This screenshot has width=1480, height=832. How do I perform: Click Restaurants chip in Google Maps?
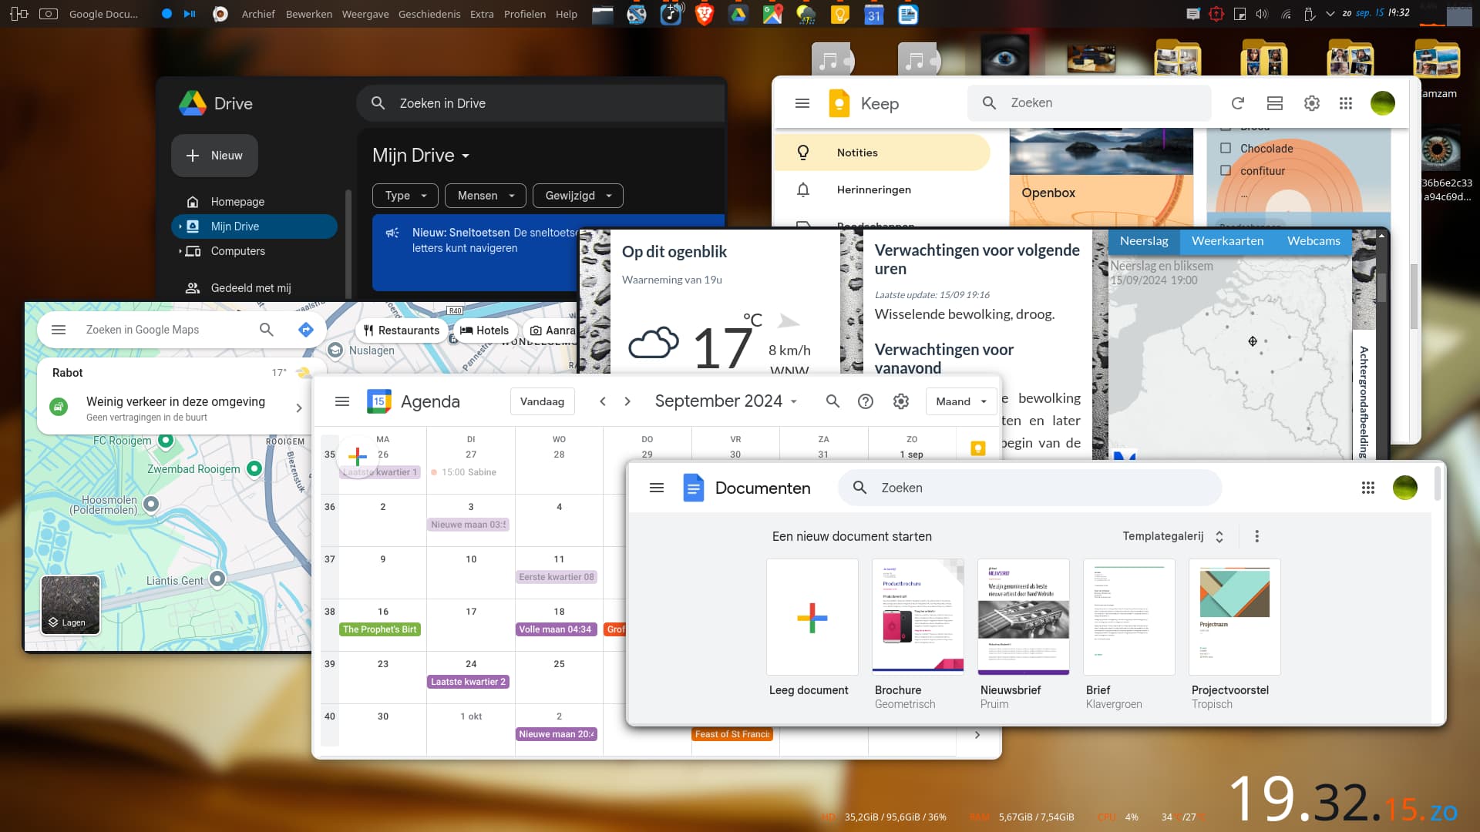click(x=402, y=330)
